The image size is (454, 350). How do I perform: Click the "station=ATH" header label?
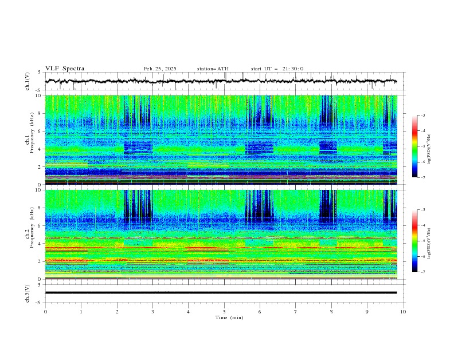tap(213, 69)
